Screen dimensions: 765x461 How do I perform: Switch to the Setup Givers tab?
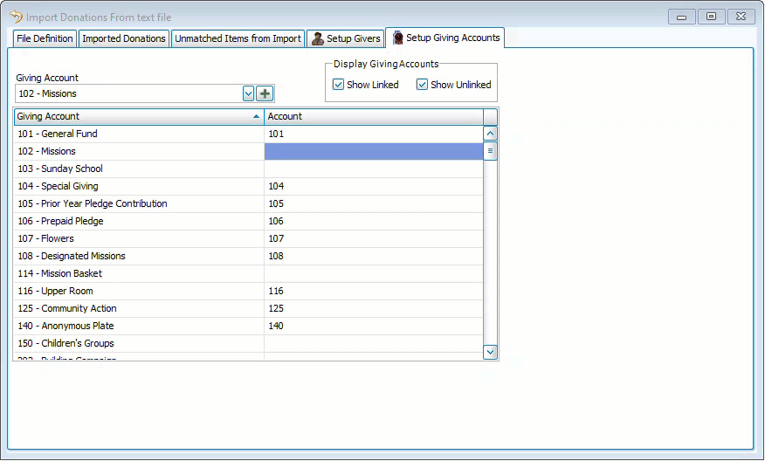[x=346, y=38]
